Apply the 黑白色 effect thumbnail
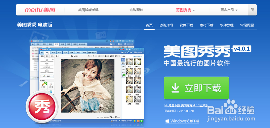270x128 pixels. [137, 99]
